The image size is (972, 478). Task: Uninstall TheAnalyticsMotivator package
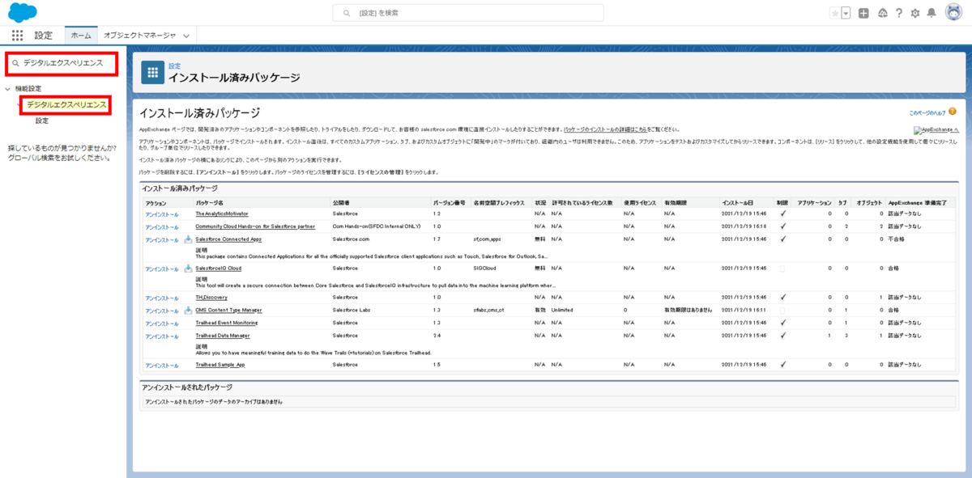[162, 214]
